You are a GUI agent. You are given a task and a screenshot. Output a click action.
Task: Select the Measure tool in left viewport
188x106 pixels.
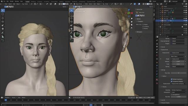[3, 37]
